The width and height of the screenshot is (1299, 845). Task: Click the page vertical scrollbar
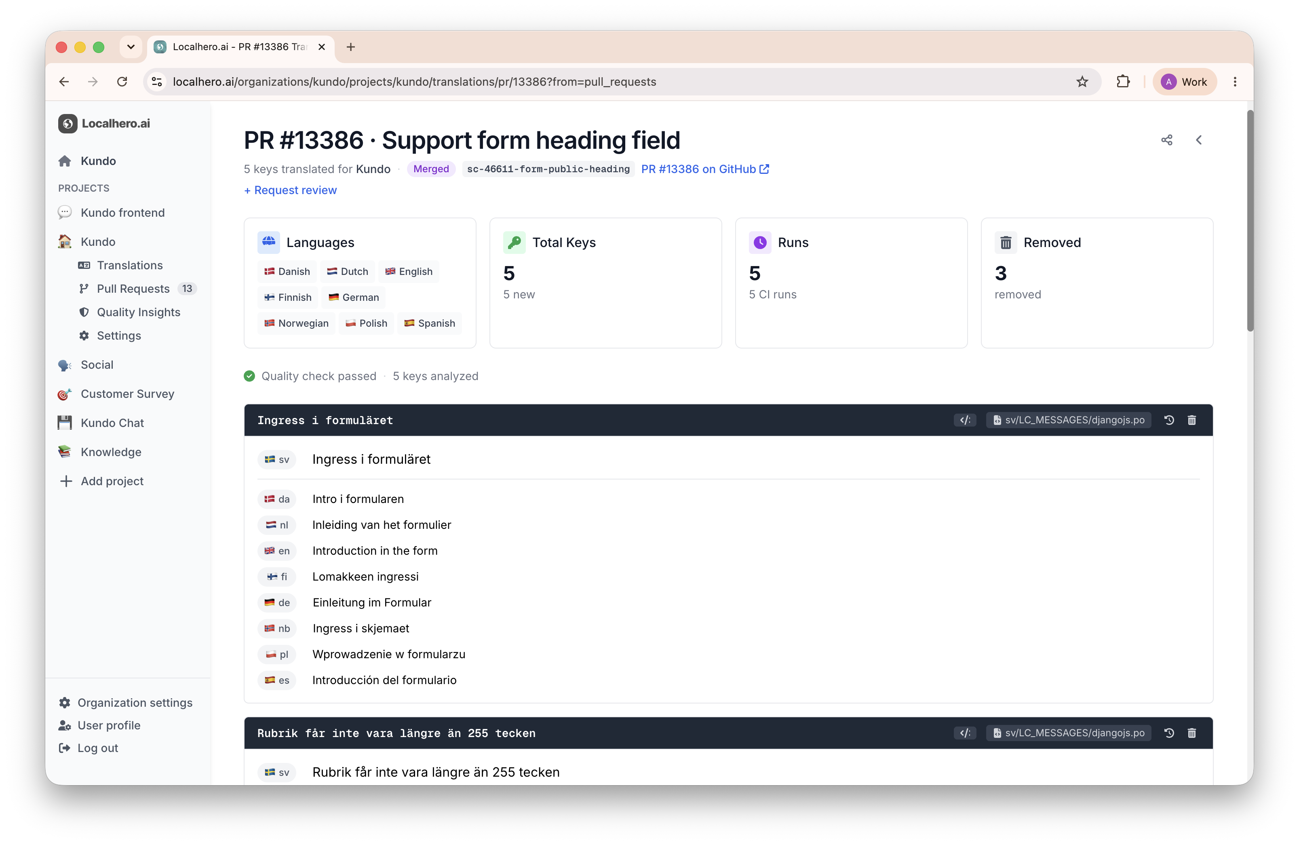tap(1250, 220)
